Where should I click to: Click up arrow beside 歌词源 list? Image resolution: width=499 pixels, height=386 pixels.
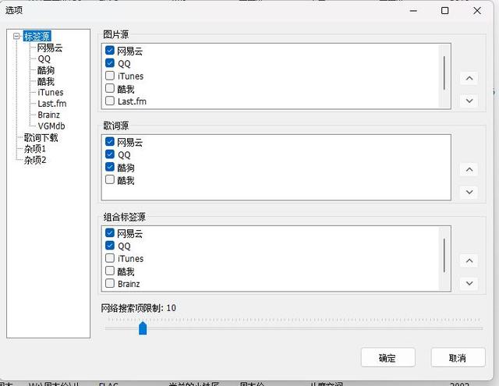pyautogui.click(x=469, y=170)
